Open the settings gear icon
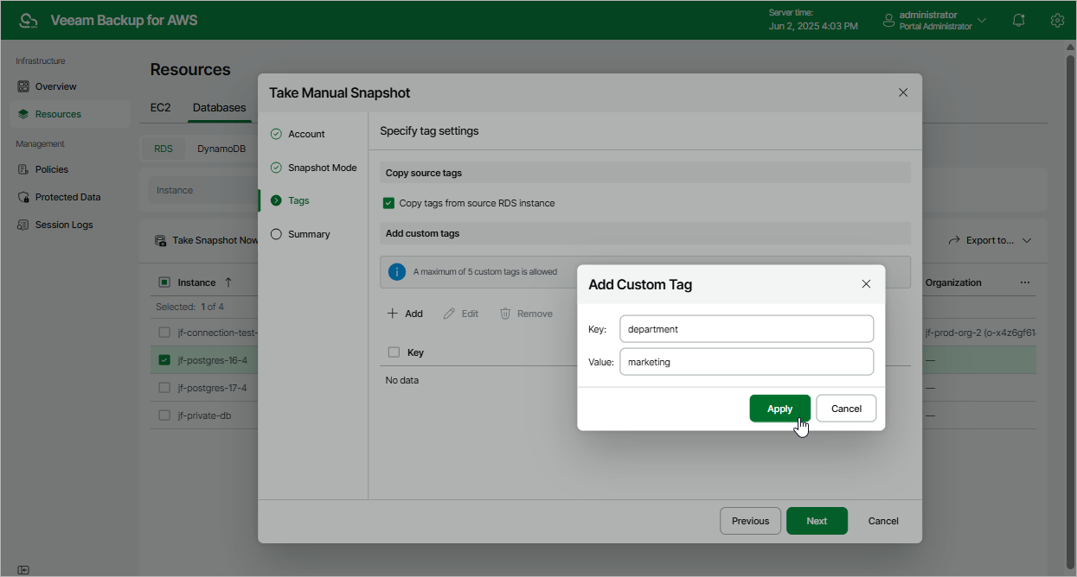Viewport: 1077px width, 577px height. coord(1057,20)
